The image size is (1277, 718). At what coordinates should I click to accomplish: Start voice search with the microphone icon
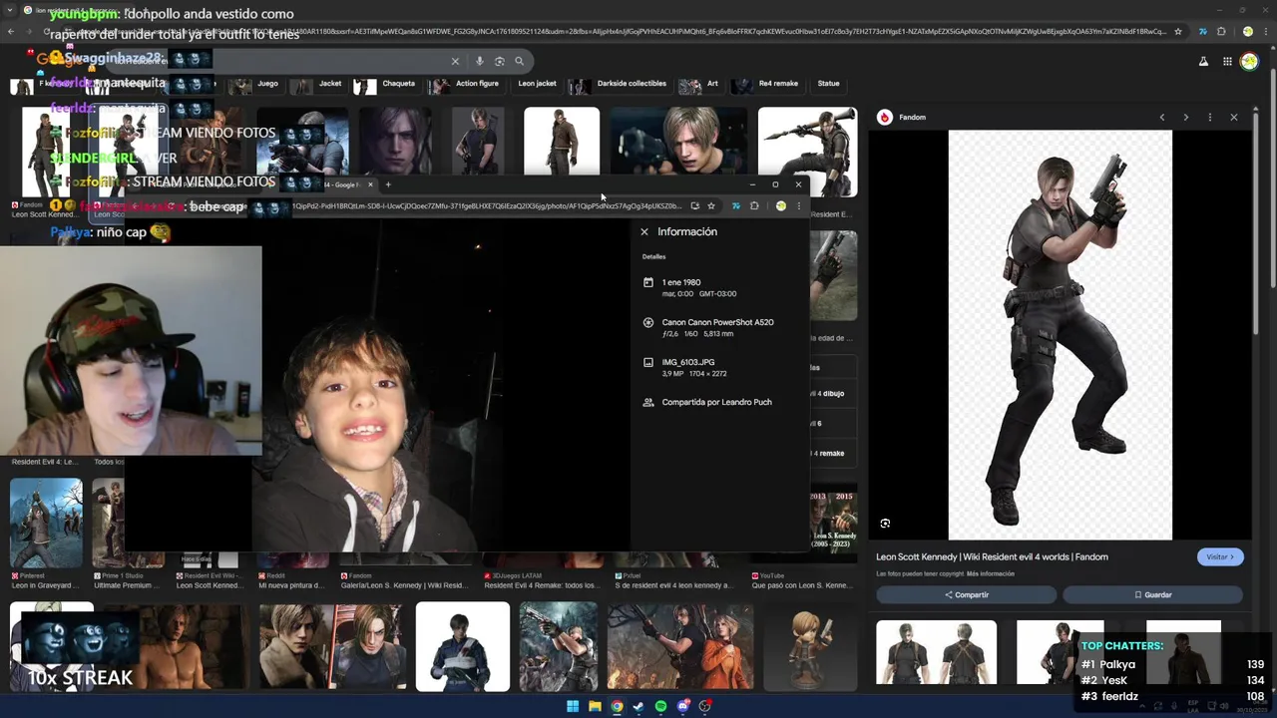[x=480, y=61]
